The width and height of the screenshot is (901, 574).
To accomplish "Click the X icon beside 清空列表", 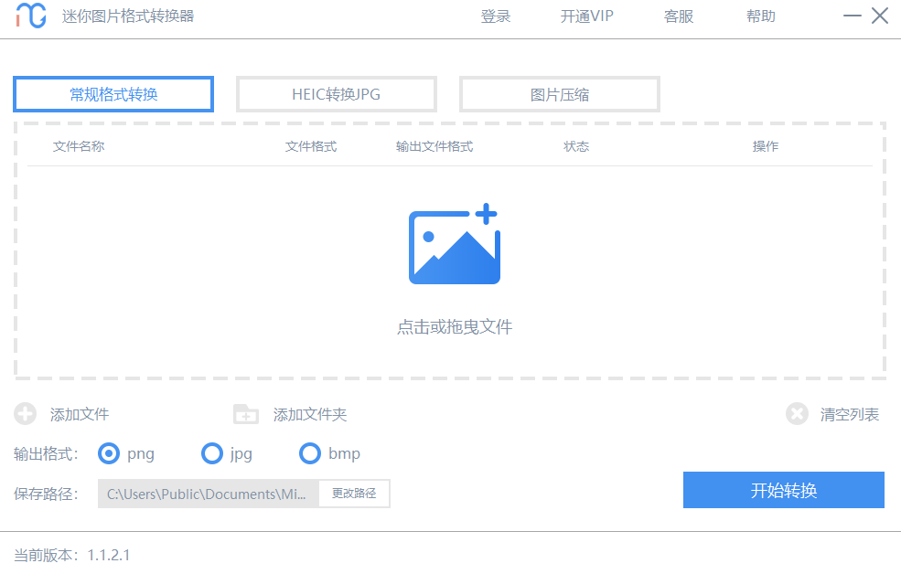I will pos(796,414).
